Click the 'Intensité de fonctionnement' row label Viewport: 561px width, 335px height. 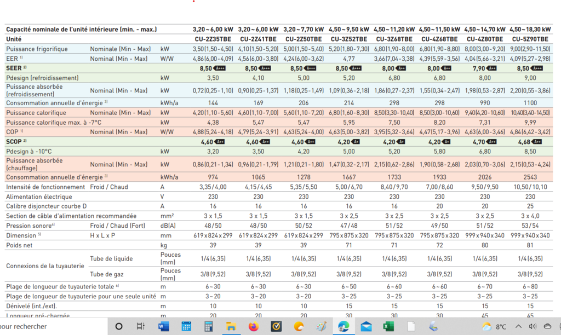pyautogui.click(x=45, y=187)
